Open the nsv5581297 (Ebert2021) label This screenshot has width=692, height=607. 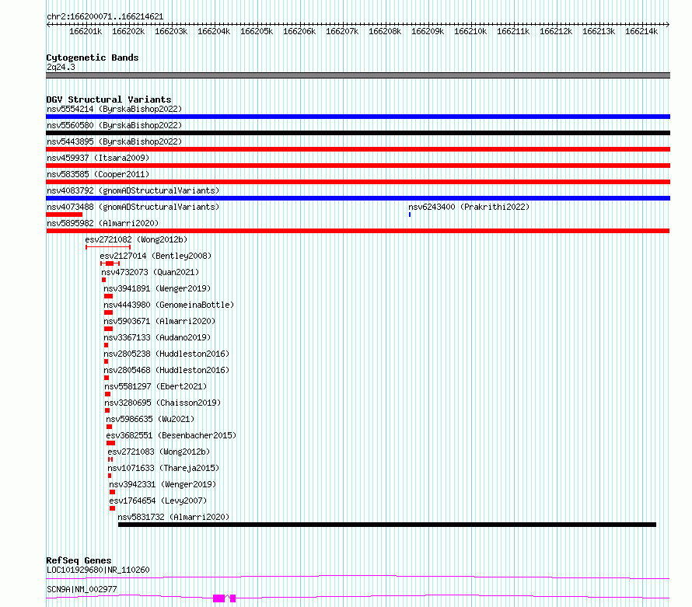(156, 386)
